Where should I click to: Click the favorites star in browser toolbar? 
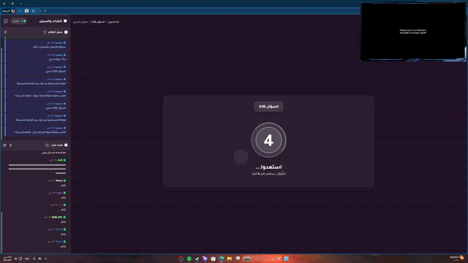coord(40,11)
